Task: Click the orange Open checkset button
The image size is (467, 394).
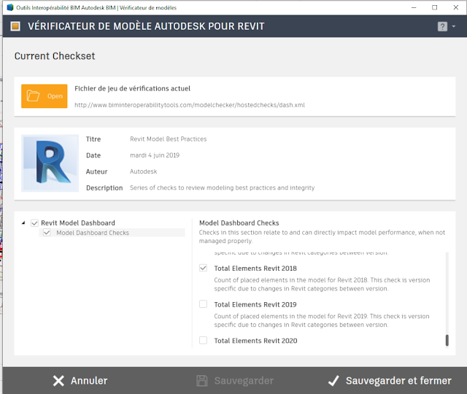Action: click(x=44, y=96)
